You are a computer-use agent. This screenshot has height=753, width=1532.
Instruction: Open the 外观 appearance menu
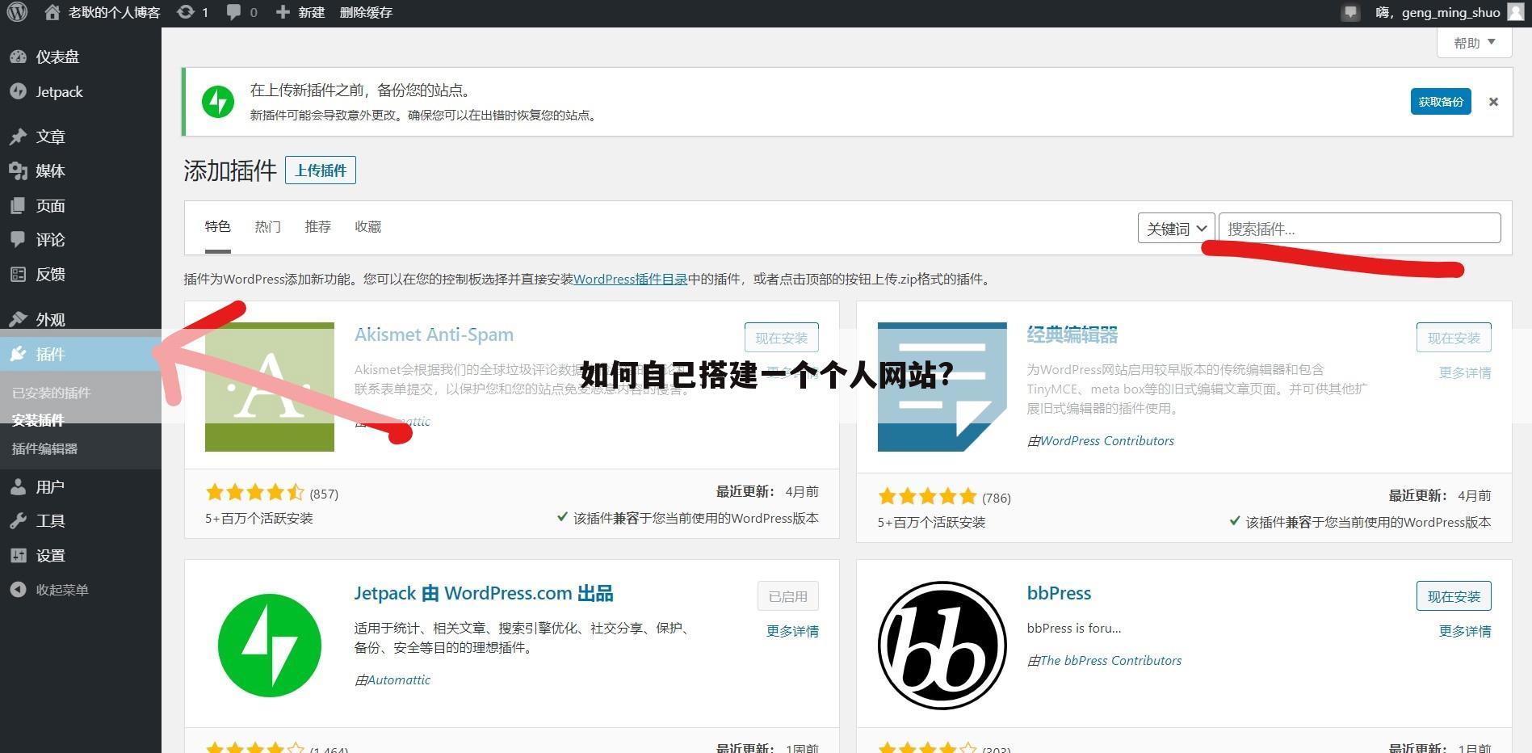49,319
